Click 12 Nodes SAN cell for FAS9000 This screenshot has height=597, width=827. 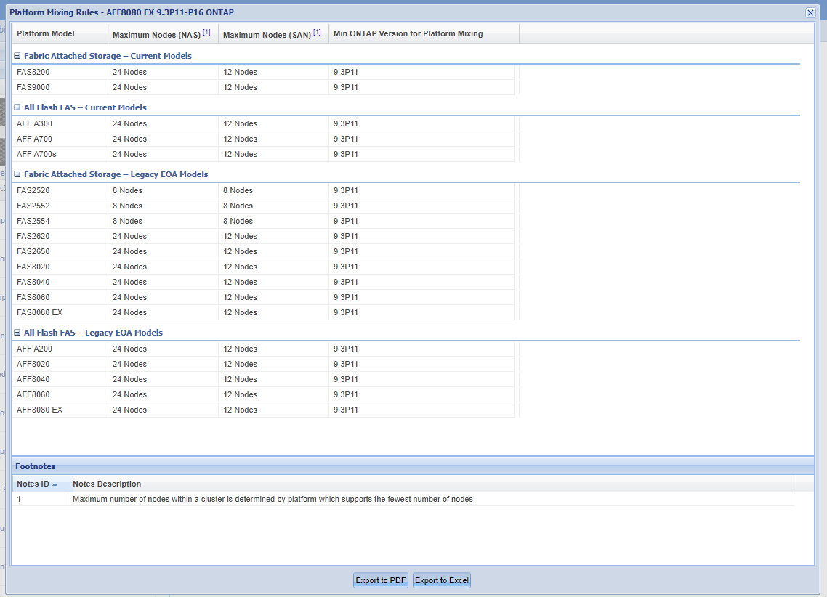pos(274,87)
